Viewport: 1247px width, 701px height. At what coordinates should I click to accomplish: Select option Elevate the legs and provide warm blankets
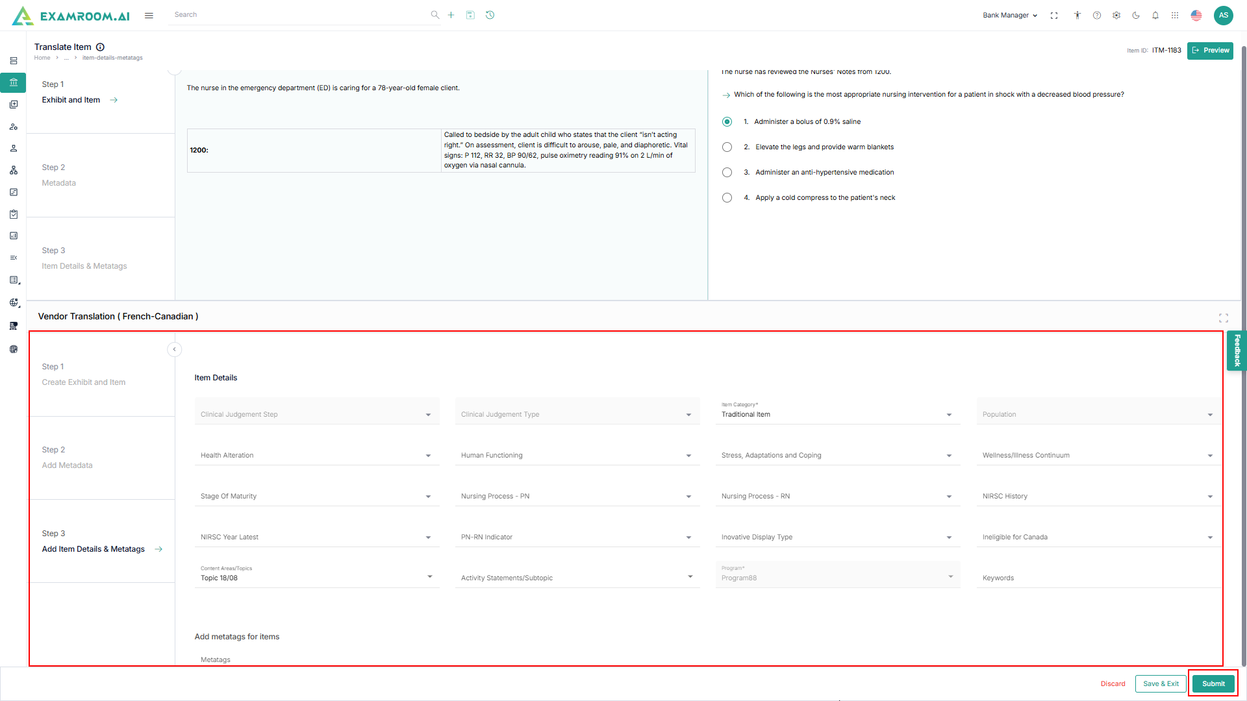(x=727, y=147)
